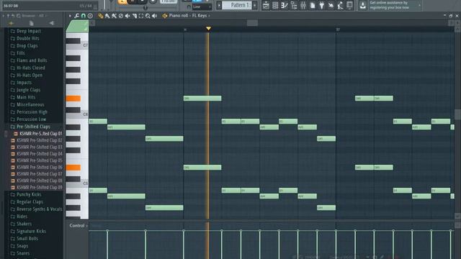Open the Mixer view from top toolbar

(303, 5)
